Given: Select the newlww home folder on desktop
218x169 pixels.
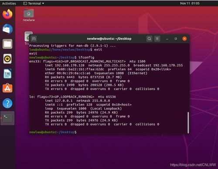Looking at the screenshot, I should point(29,15).
